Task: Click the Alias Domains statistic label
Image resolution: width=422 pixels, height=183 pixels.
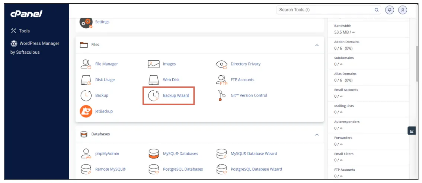Action: click(x=345, y=74)
